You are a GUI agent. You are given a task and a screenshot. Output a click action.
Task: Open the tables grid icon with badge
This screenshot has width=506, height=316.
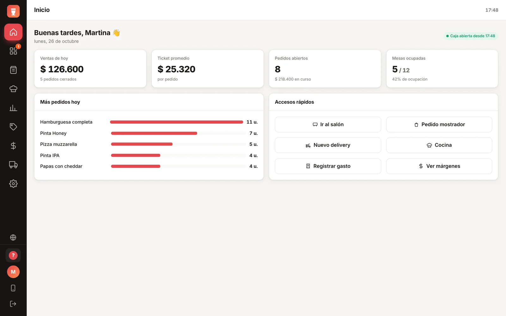tap(13, 51)
